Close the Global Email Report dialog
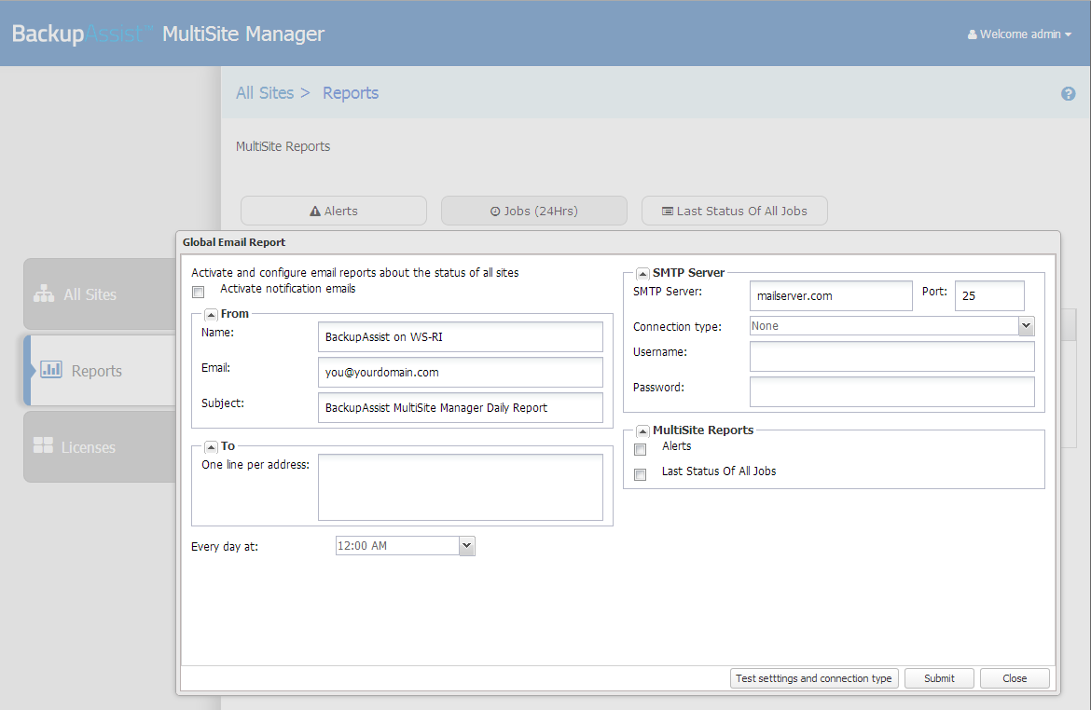The image size is (1091, 710). click(x=1015, y=678)
